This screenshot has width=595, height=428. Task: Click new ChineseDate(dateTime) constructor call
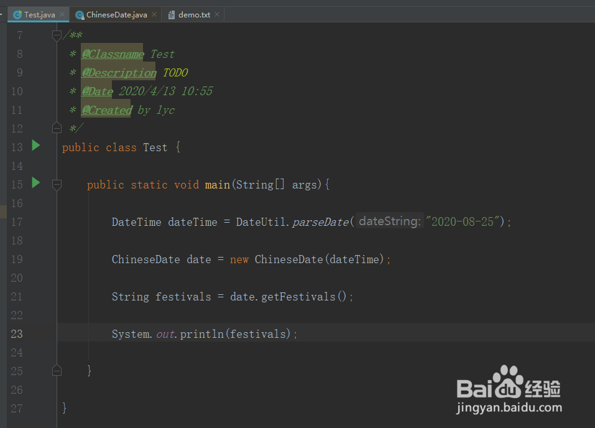[308, 259]
